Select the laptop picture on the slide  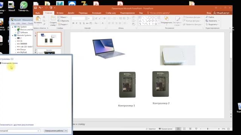108,49
